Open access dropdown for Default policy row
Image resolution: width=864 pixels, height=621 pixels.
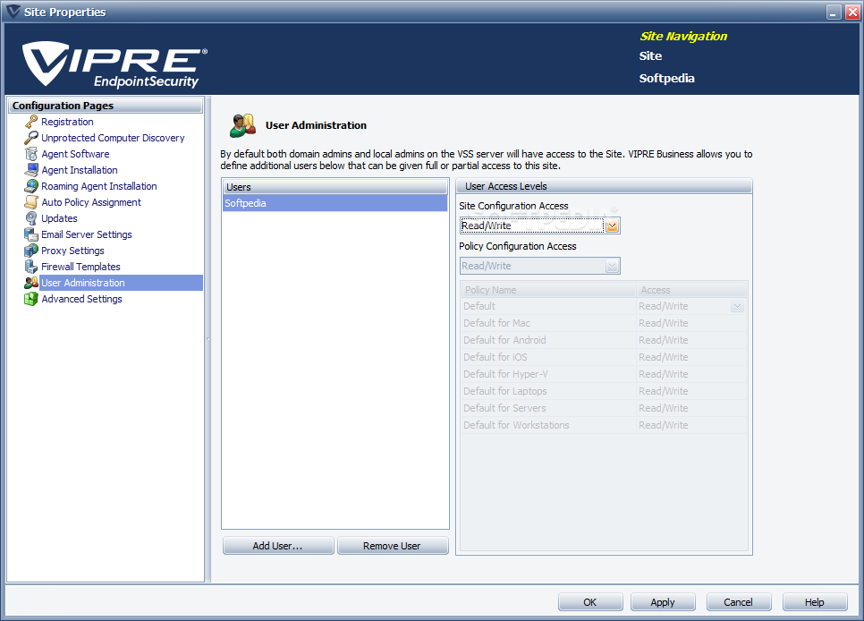(x=737, y=306)
